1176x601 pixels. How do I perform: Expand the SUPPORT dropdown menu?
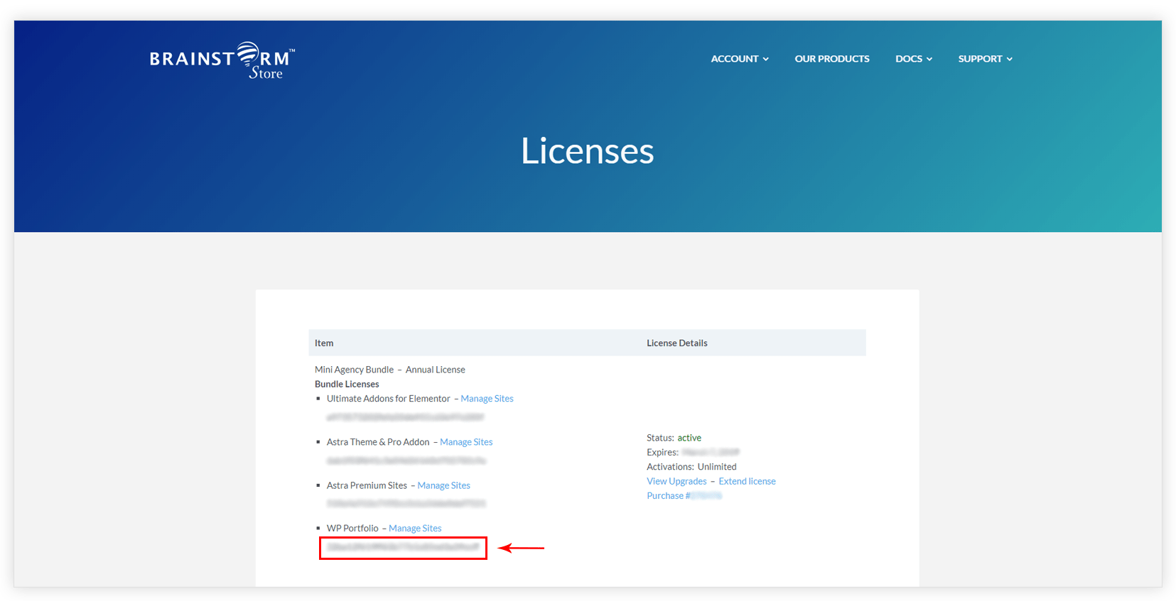[x=985, y=59]
